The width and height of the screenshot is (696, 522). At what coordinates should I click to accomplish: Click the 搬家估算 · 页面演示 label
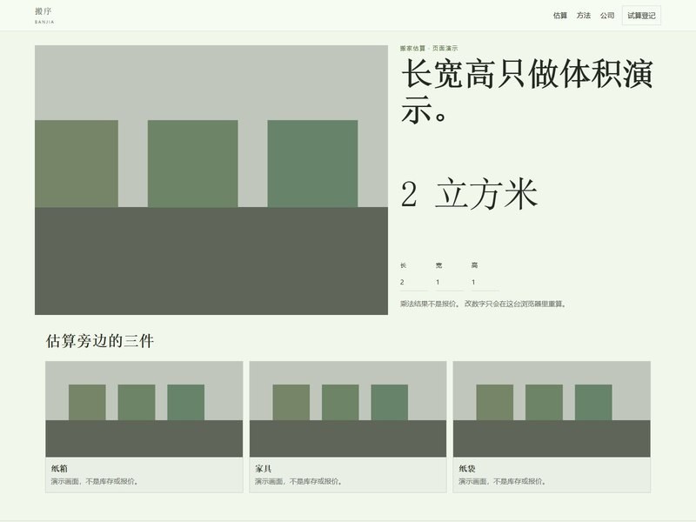tap(429, 48)
